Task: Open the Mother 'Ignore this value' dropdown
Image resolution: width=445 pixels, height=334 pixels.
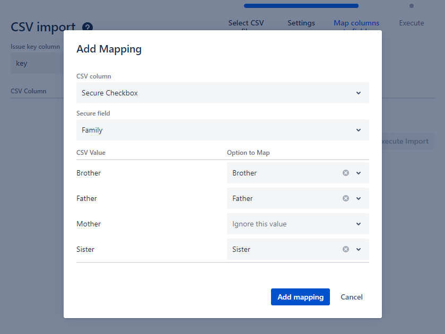Action: coord(298,224)
